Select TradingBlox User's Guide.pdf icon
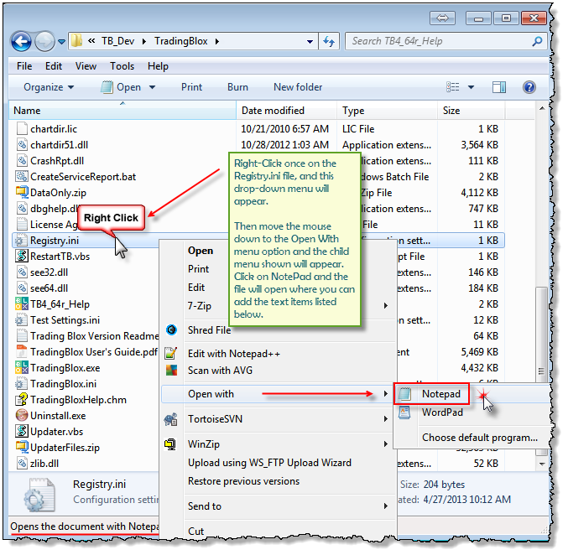The image size is (568, 555). 22,352
